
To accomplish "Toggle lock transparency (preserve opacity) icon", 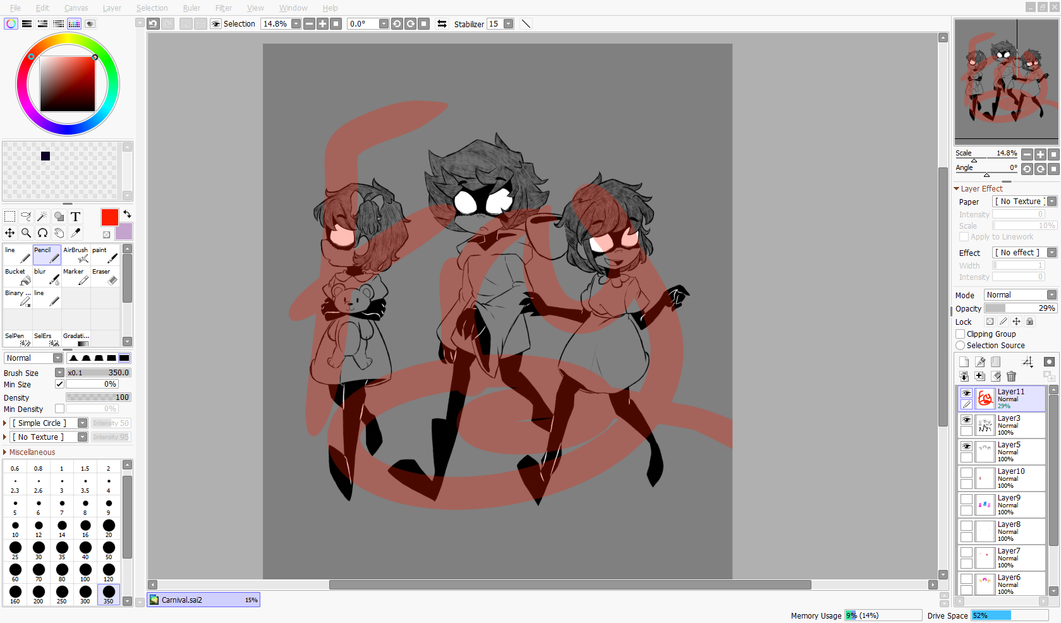I will pos(990,322).
